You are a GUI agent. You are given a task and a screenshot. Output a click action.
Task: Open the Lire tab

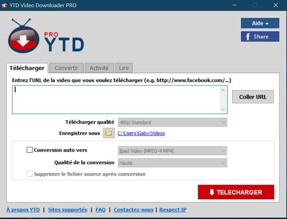(124, 68)
